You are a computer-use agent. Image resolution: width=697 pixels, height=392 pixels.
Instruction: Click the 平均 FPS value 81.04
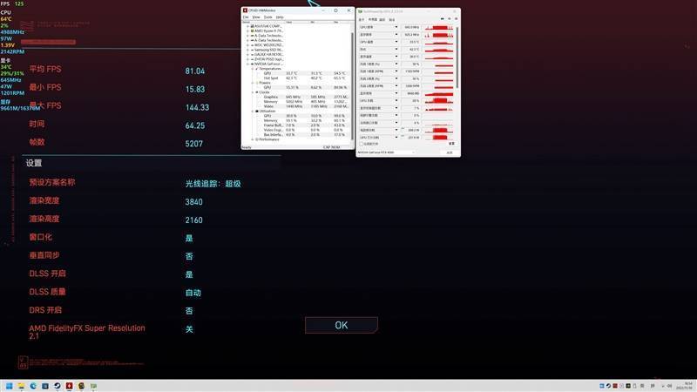tap(194, 71)
